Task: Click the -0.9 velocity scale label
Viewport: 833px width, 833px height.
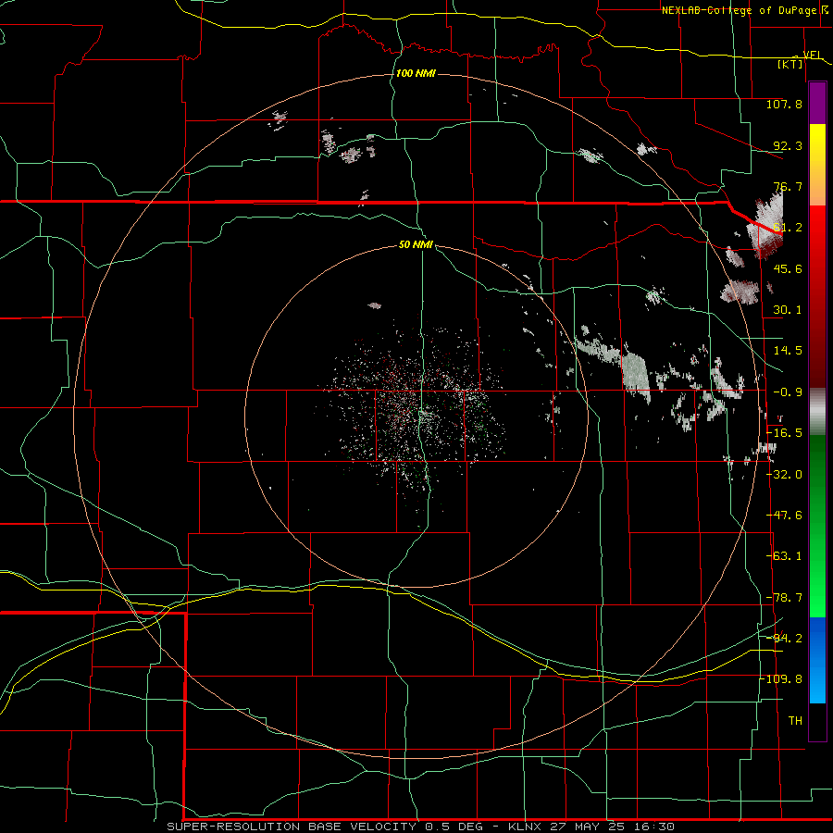Action: (x=788, y=392)
